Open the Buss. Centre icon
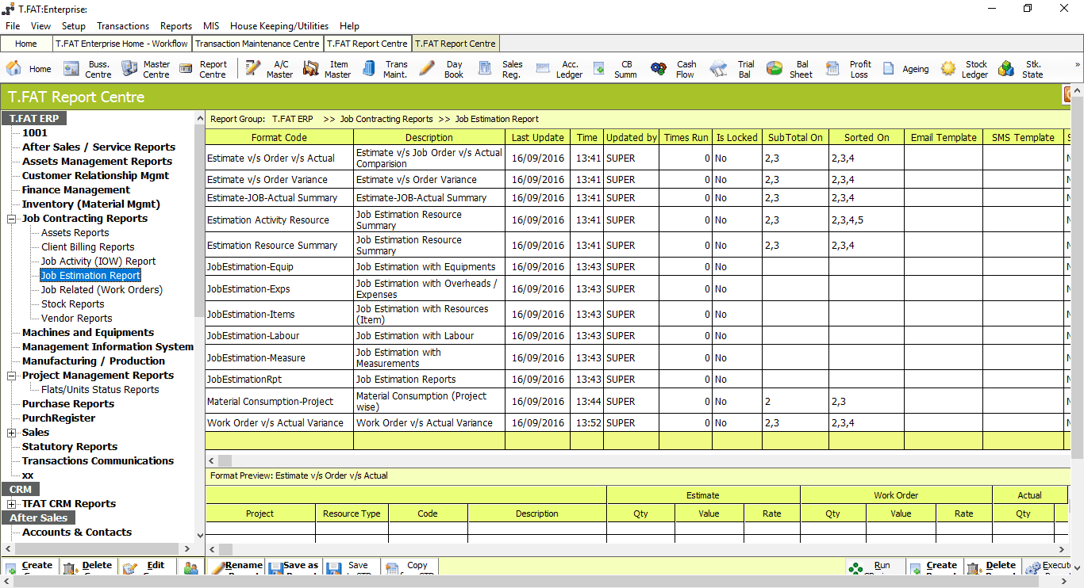Image resolution: width=1084 pixels, height=588 pixels. pos(86,69)
